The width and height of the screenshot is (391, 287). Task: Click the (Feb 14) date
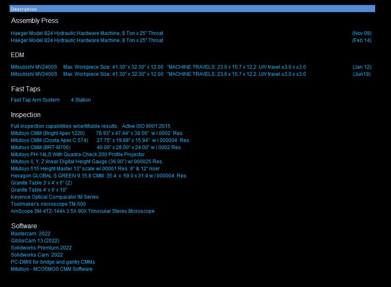(362, 40)
